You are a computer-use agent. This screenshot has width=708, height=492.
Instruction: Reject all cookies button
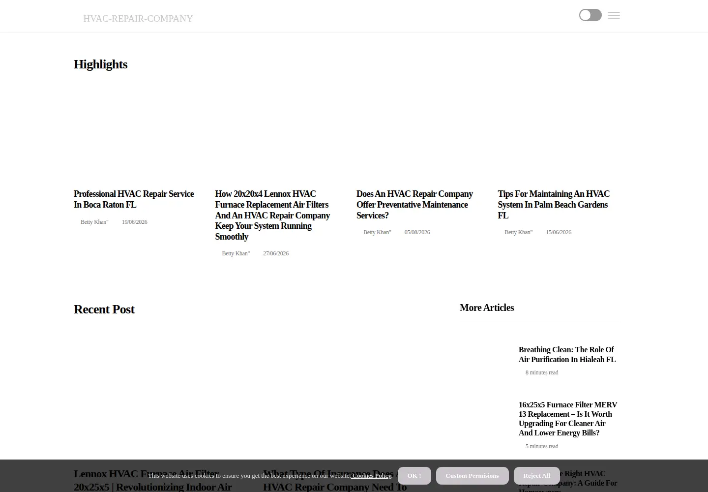coord(536,476)
